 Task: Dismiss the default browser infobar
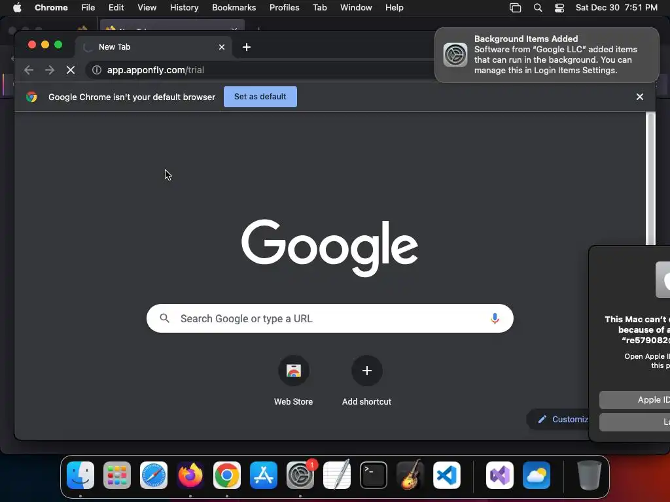point(640,97)
